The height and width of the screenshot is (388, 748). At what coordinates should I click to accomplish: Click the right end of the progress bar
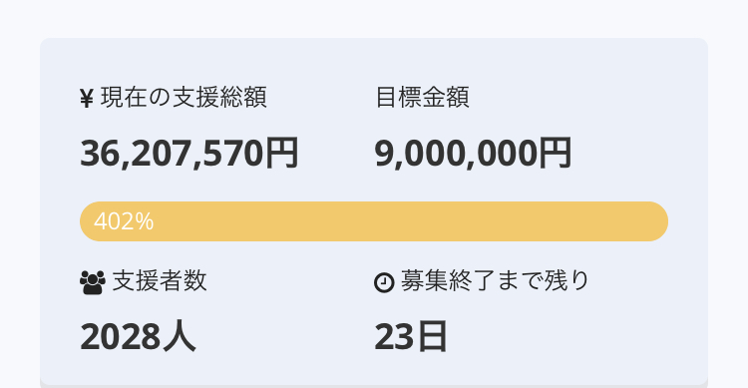[656, 221]
